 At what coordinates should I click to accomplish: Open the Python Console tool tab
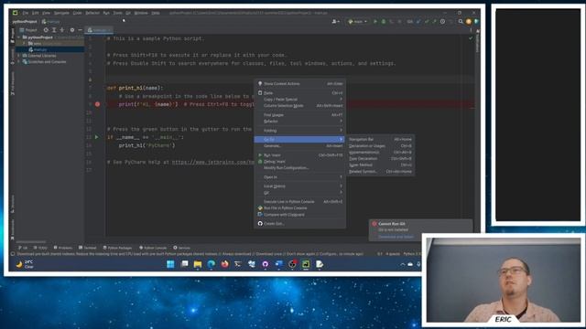(153, 248)
